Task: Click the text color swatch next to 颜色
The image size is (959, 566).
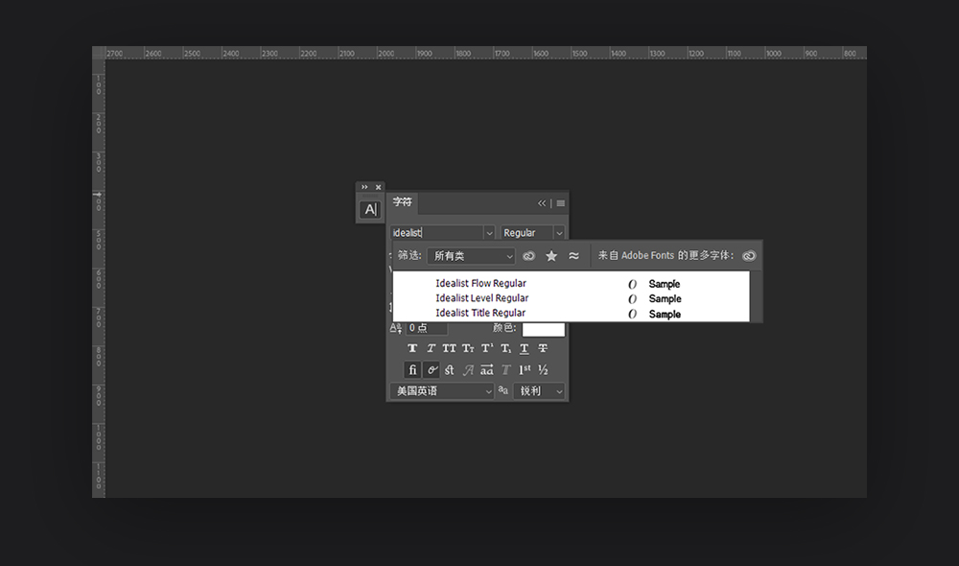Action: 543,329
